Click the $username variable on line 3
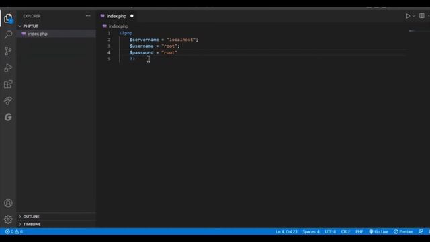Image resolution: width=430 pixels, height=242 pixels. (x=141, y=46)
